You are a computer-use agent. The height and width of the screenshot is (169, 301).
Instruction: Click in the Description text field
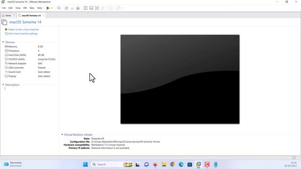[x=31, y=89]
